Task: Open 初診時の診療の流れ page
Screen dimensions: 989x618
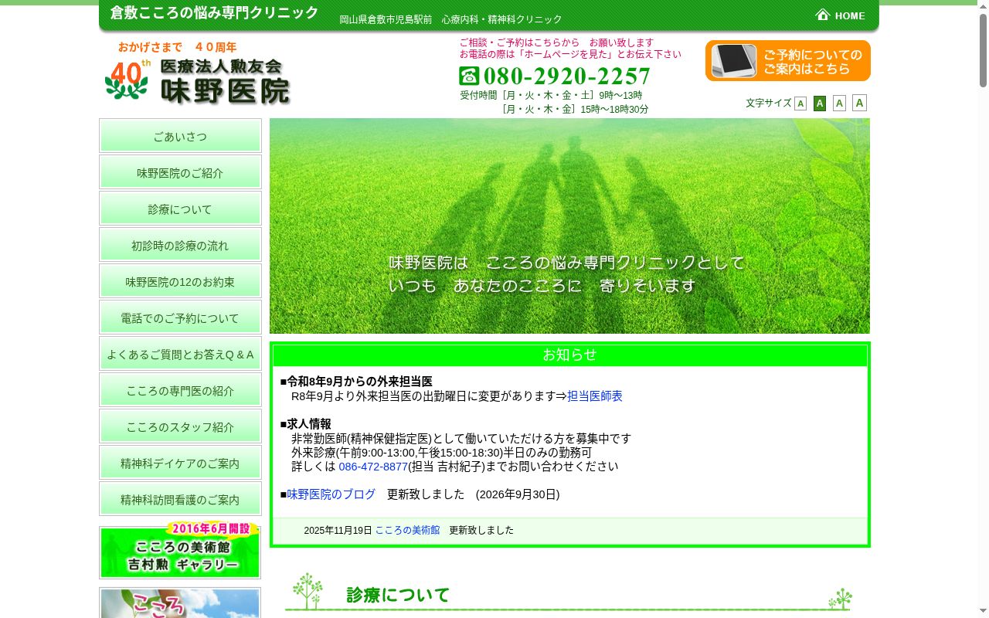Action: pyautogui.click(x=180, y=245)
